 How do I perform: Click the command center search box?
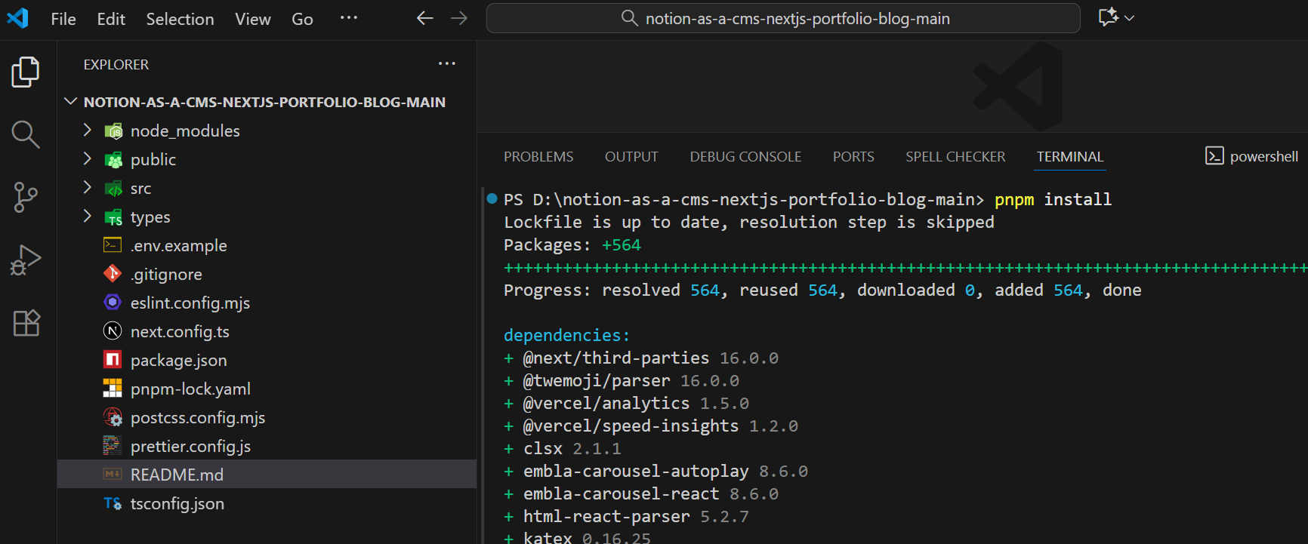click(x=783, y=18)
